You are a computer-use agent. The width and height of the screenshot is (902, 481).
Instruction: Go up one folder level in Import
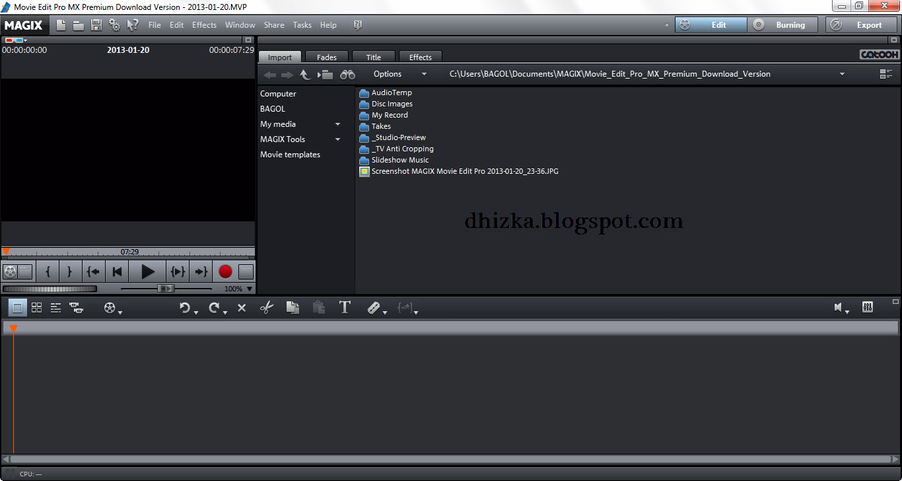(305, 75)
